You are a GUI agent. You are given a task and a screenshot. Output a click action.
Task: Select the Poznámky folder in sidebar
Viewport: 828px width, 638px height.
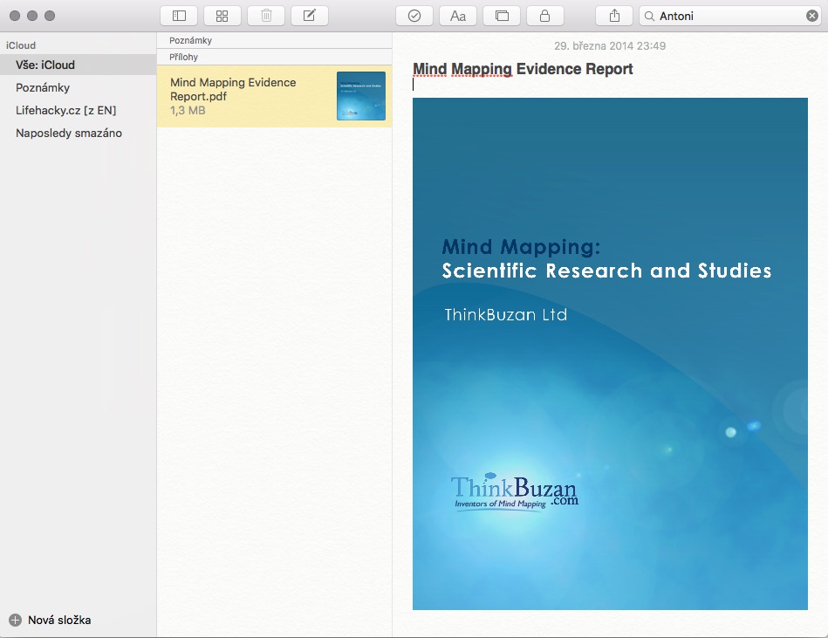[79, 87]
